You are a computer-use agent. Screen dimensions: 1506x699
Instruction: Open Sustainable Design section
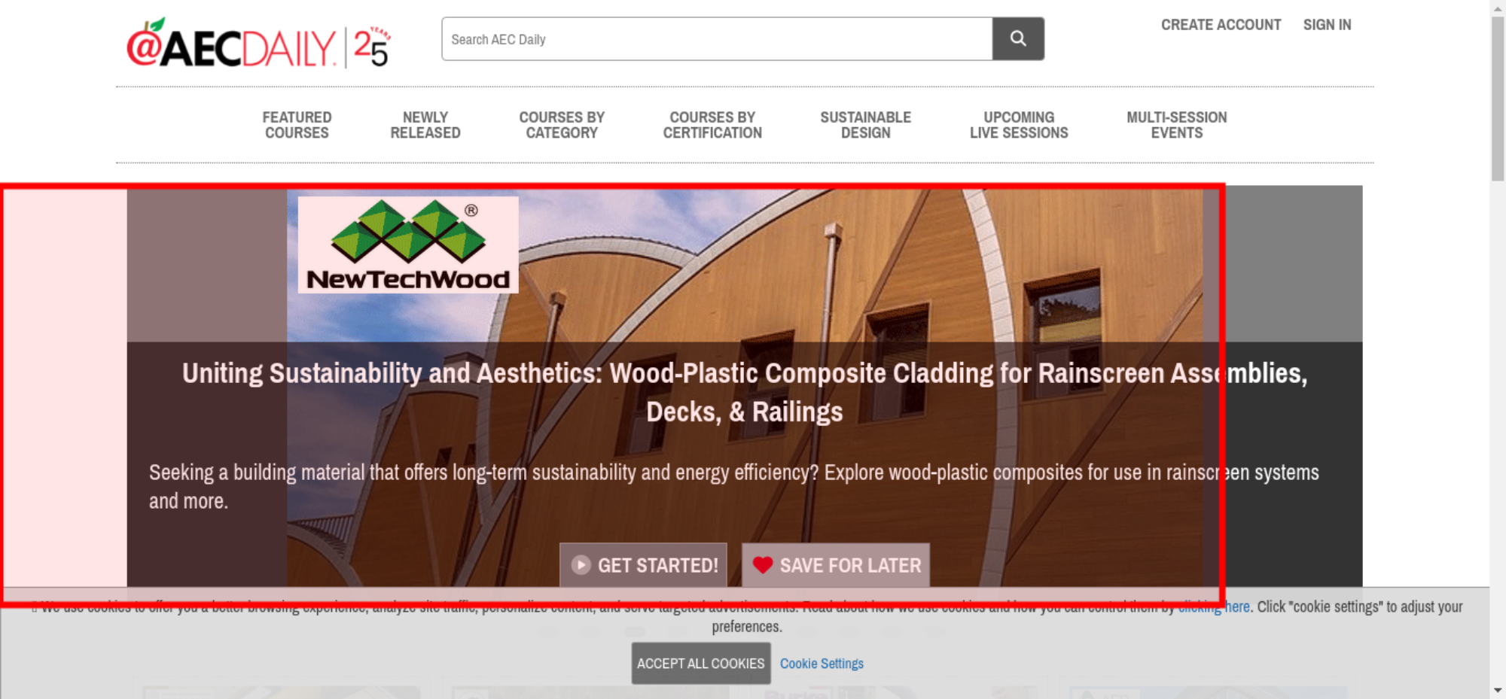click(x=866, y=125)
